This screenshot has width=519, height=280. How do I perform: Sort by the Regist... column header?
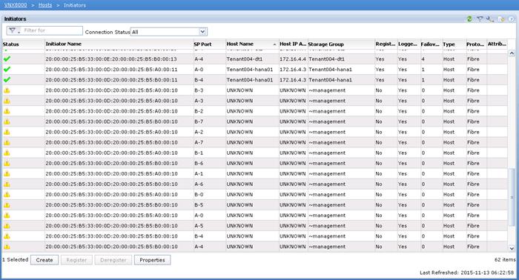[x=386, y=44]
